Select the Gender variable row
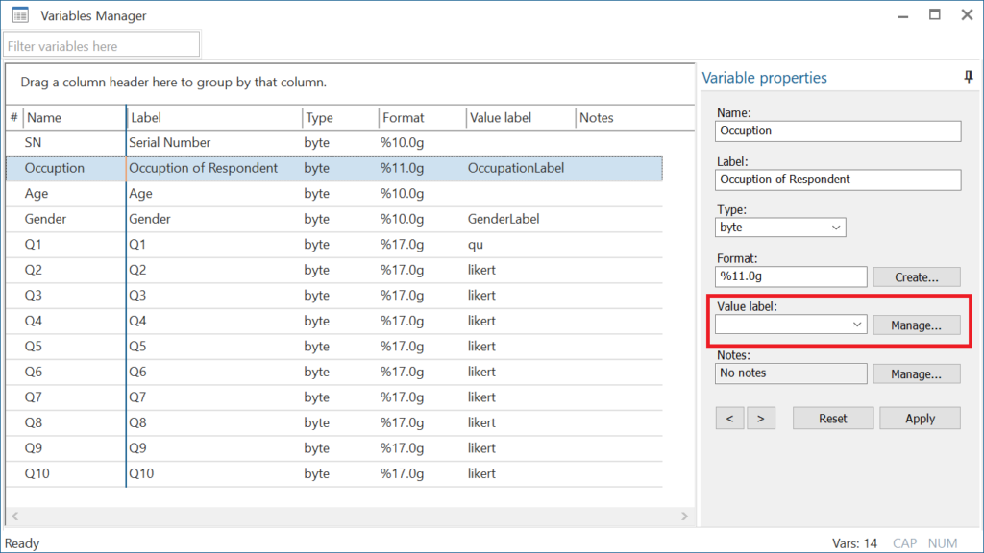Image resolution: width=984 pixels, height=553 pixels. [333, 219]
